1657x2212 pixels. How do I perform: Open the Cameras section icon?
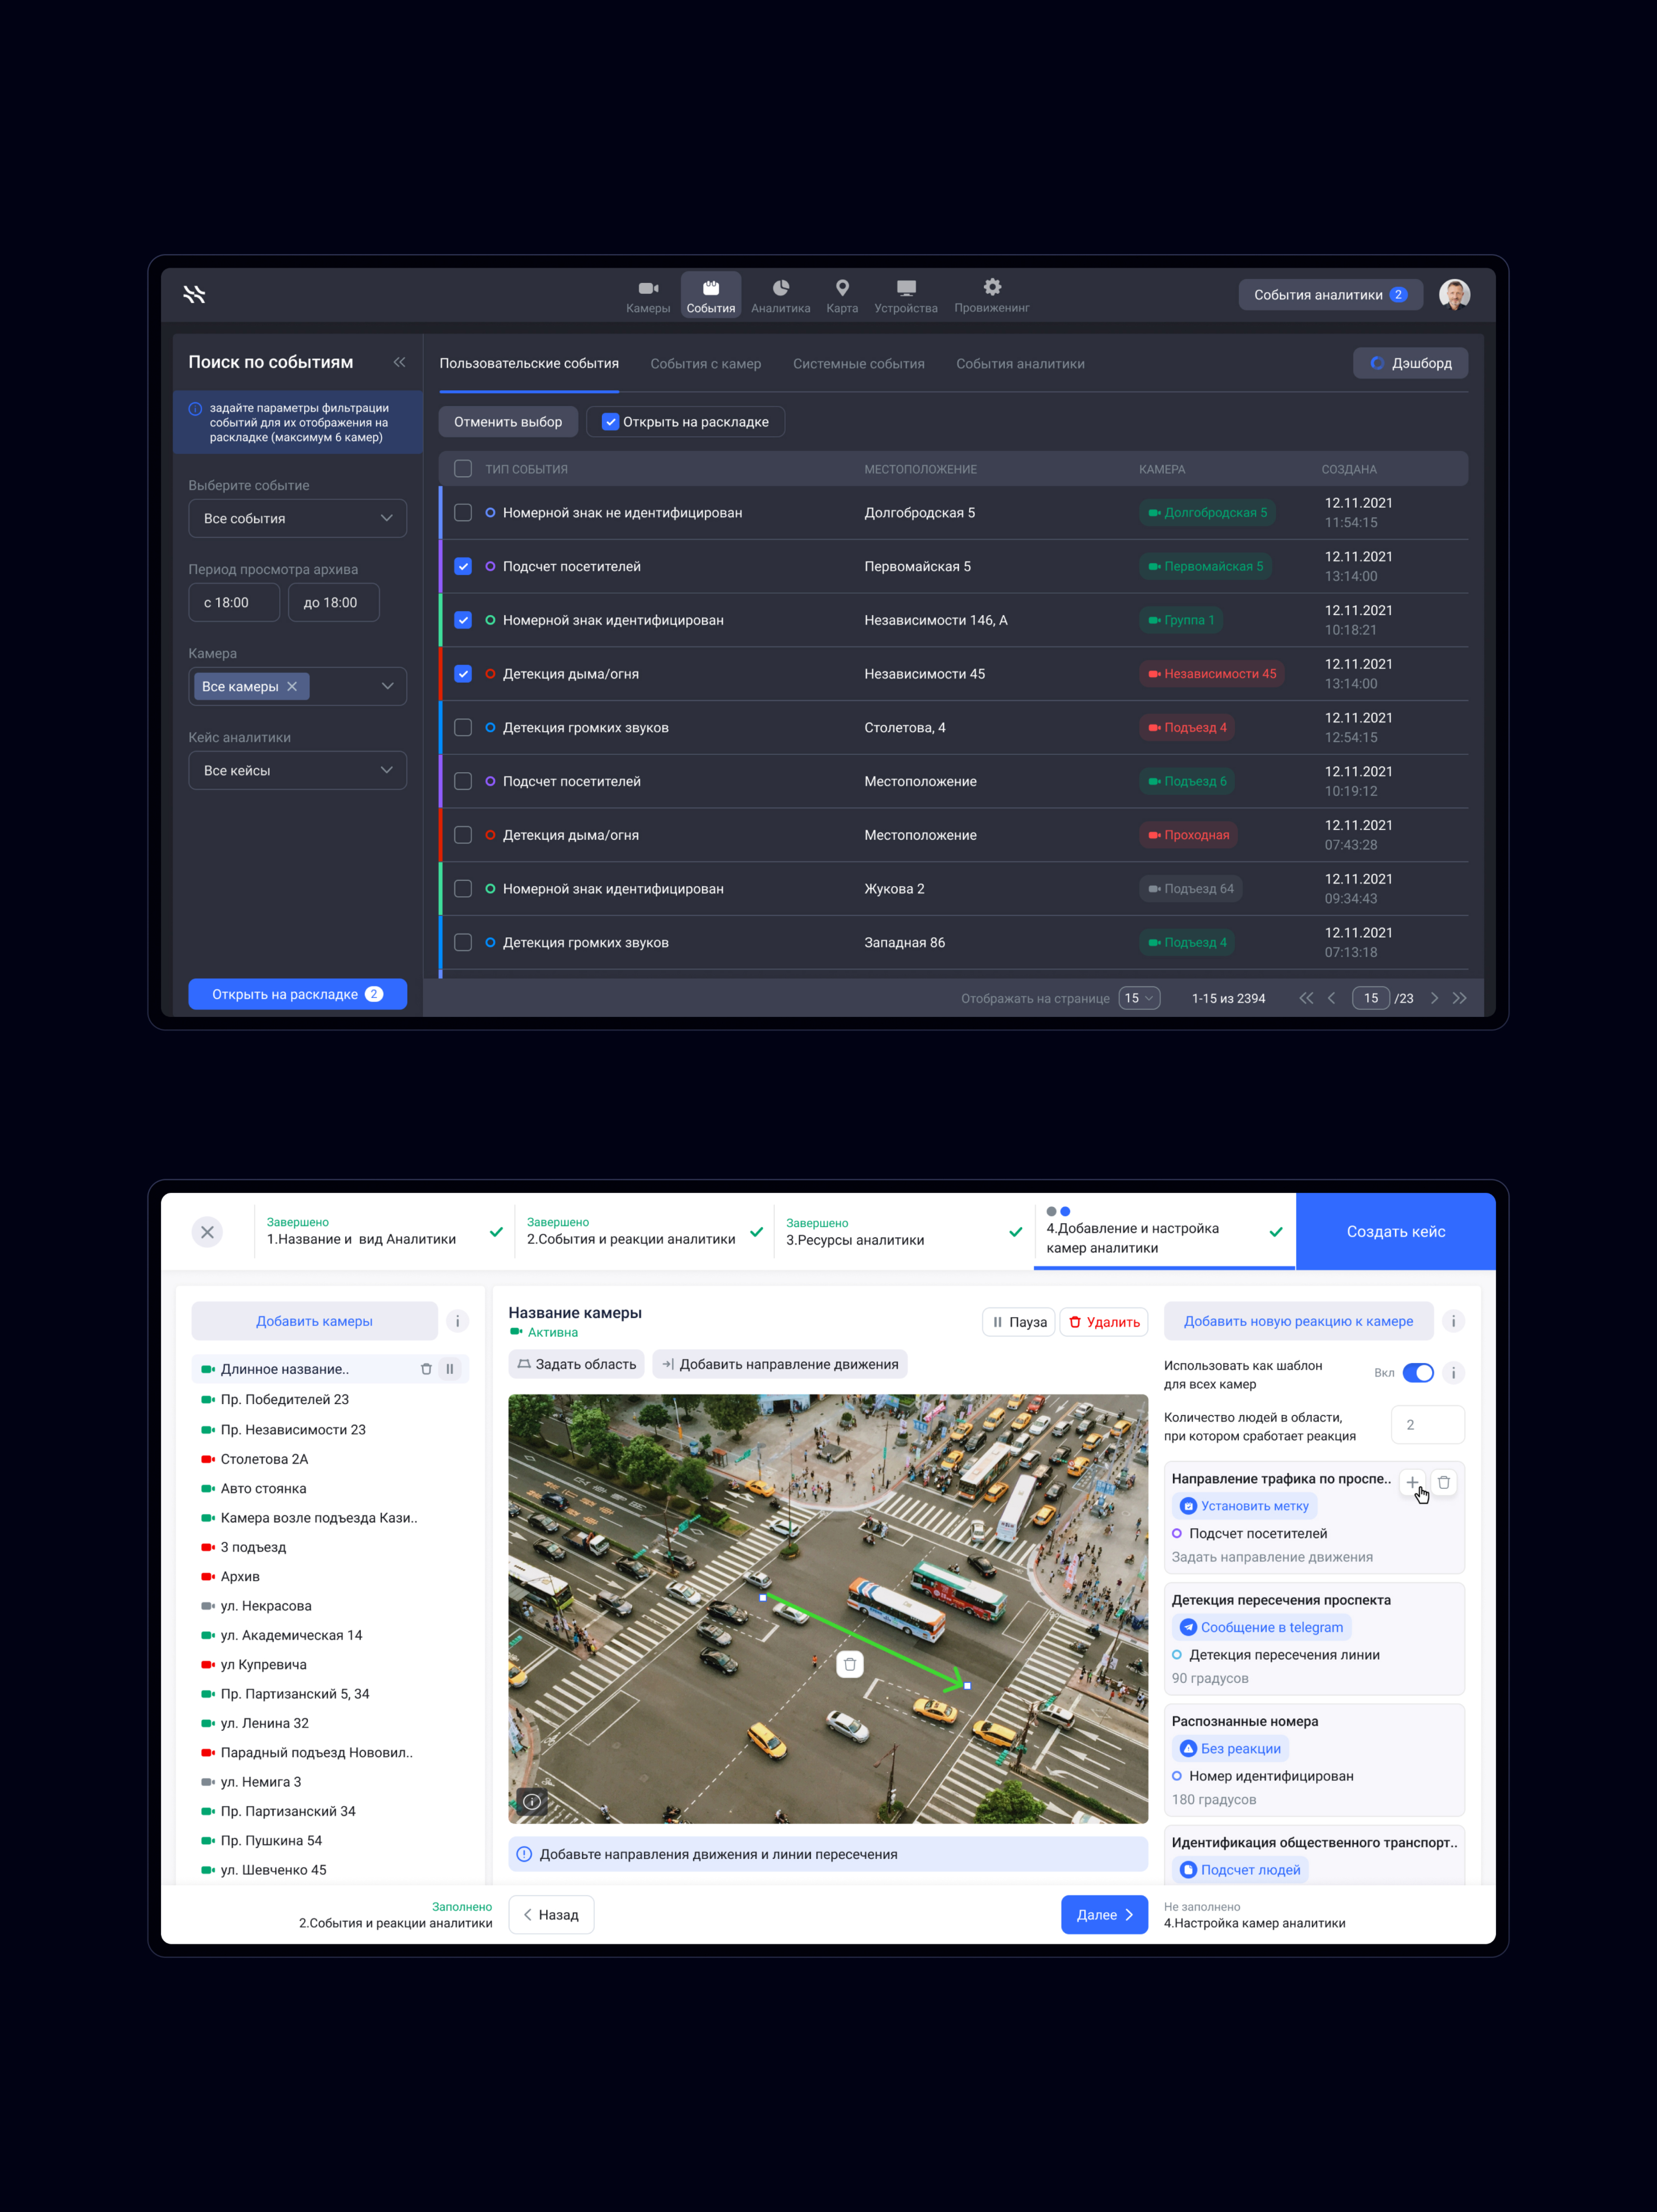point(648,289)
